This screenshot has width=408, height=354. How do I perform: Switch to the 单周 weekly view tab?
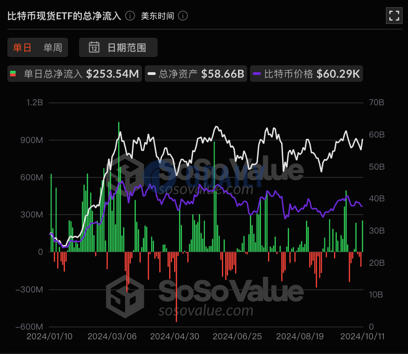53,47
